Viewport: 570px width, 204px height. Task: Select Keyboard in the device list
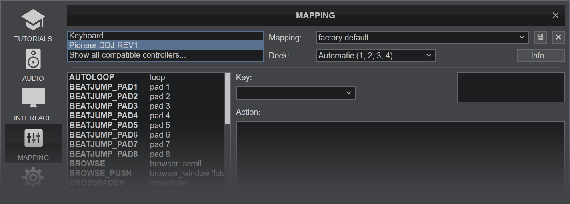pyautogui.click(x=165, y=36)
